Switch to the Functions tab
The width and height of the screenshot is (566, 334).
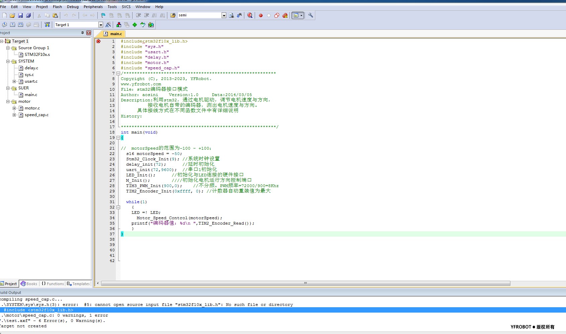tap(53, 284)
